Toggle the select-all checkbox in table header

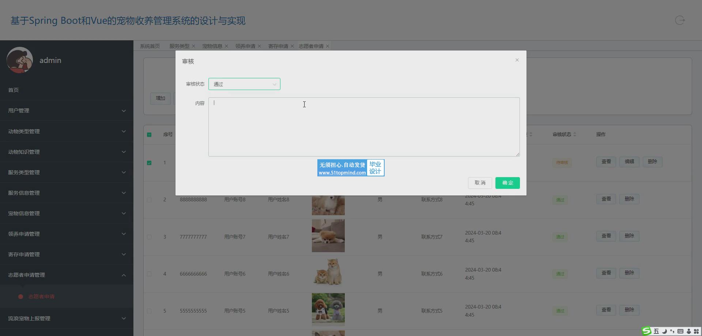[149, 135]
